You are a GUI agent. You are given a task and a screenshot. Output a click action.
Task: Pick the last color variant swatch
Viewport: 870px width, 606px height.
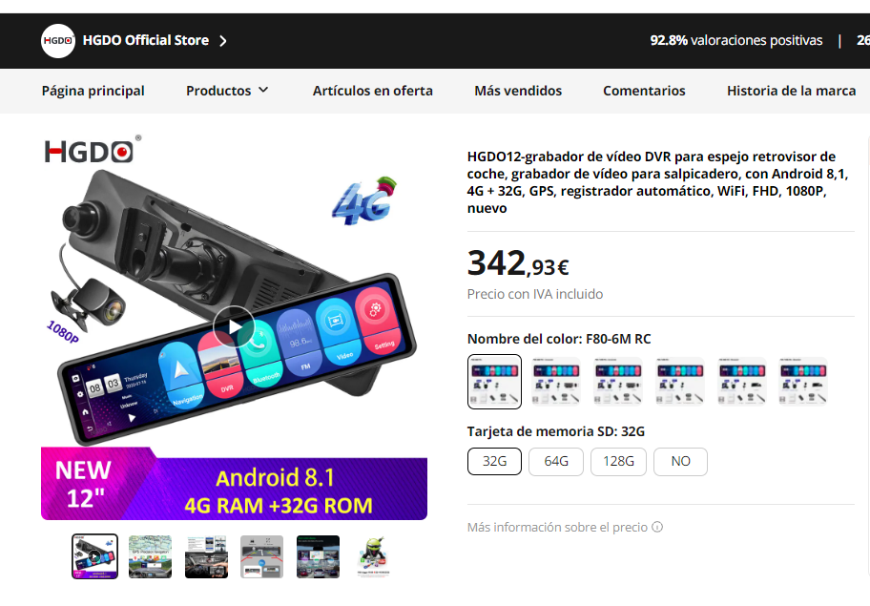tap(803, 382)
